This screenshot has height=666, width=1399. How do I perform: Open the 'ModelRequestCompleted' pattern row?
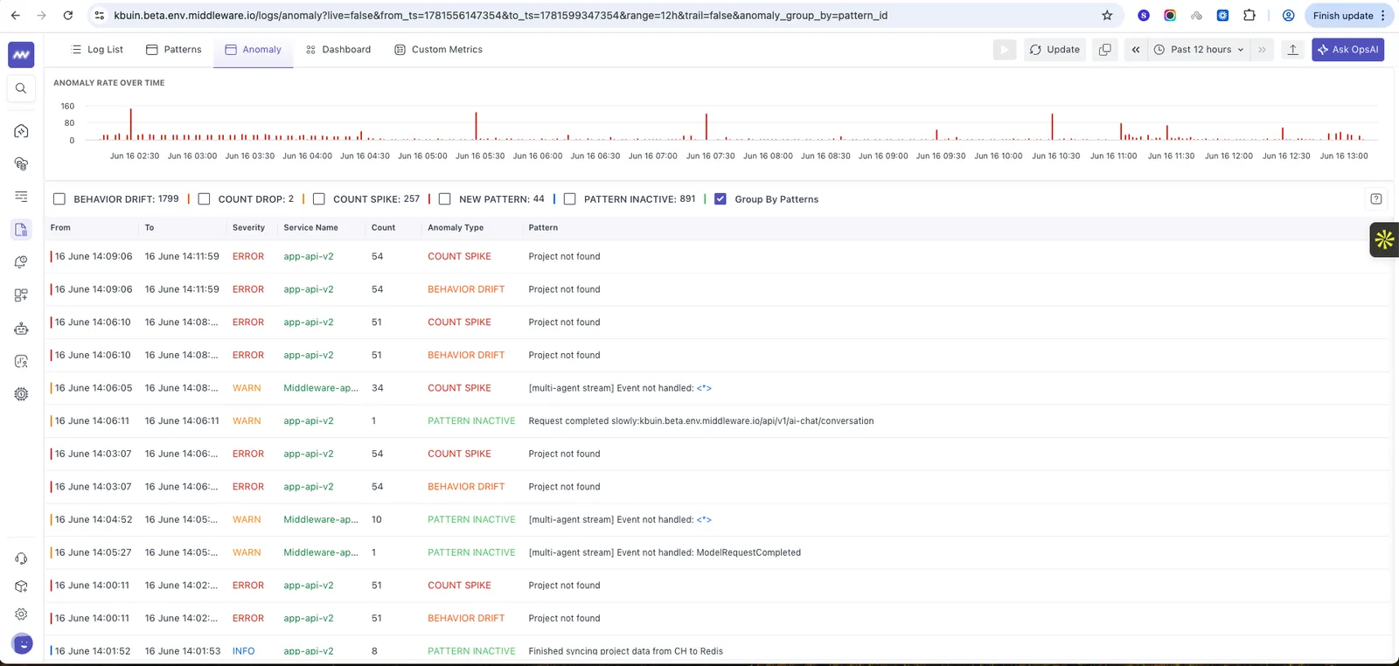(717, 552)
